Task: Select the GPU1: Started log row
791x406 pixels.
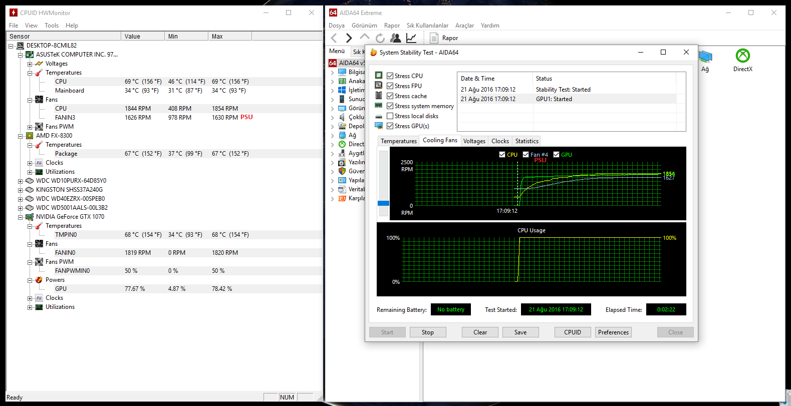Action: 572,99
